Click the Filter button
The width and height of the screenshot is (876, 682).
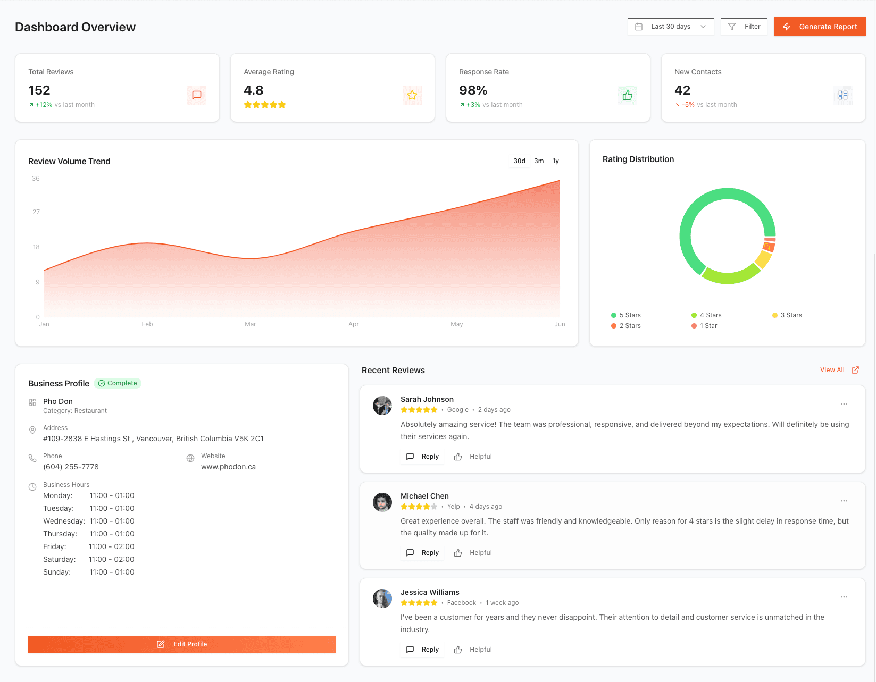[744, 27]
